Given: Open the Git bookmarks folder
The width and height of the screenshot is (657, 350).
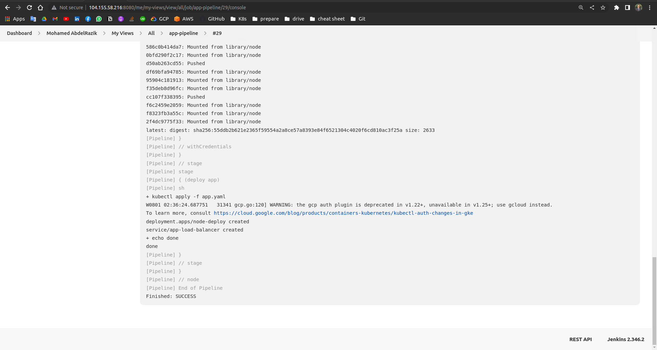Looking at the screenshot, I should (x=358, y=19).
